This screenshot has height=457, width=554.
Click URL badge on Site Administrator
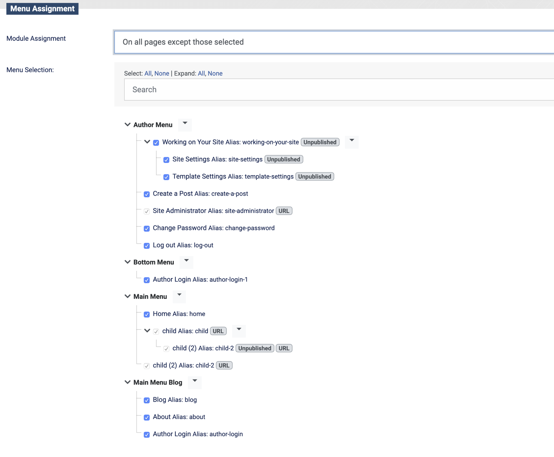[284, 211]
